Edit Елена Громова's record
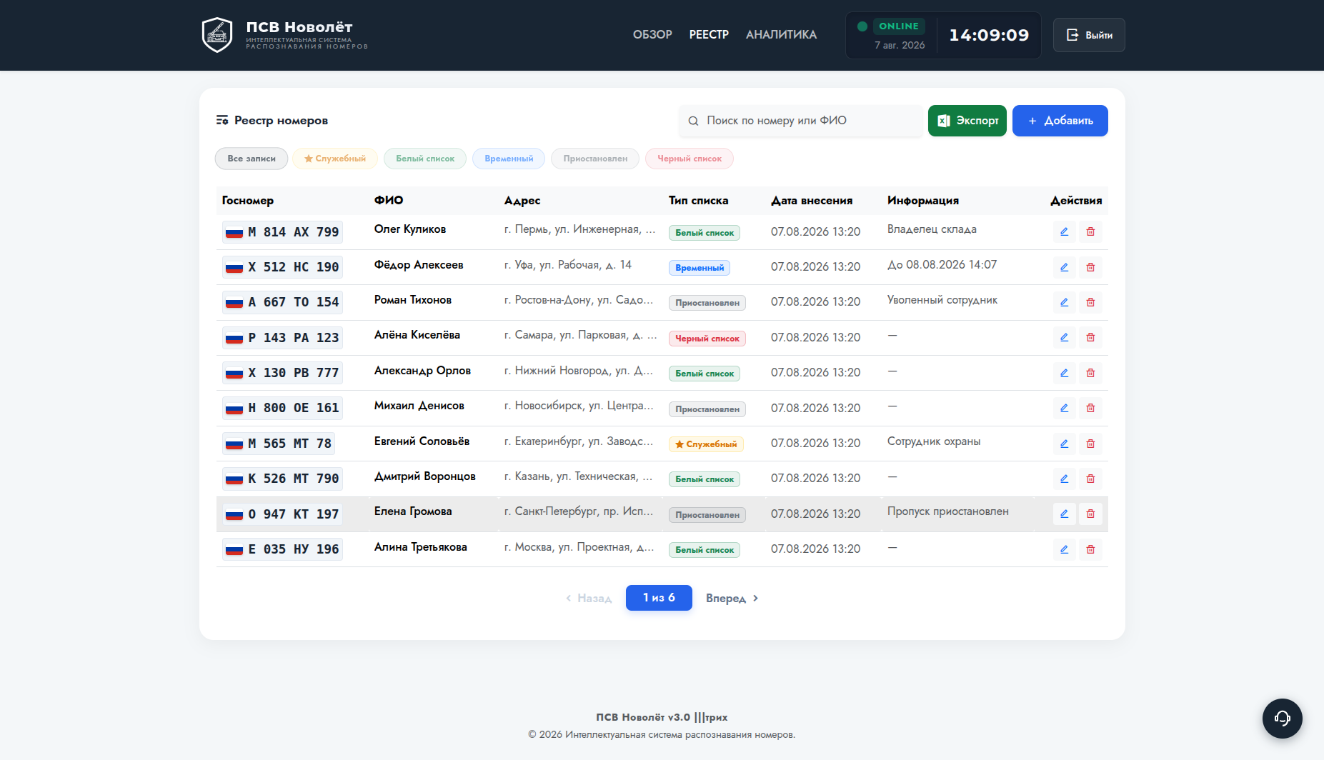Screen dimensions: 1324x760 (1064, 514)
